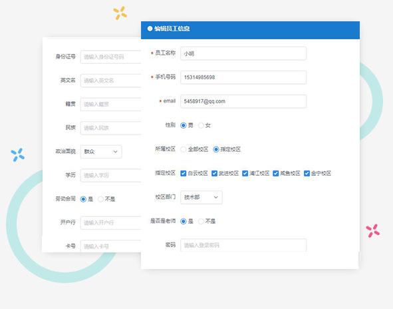Click the 所属校区 label
Viewport: 393px width, 309px height.
point(165,149)
